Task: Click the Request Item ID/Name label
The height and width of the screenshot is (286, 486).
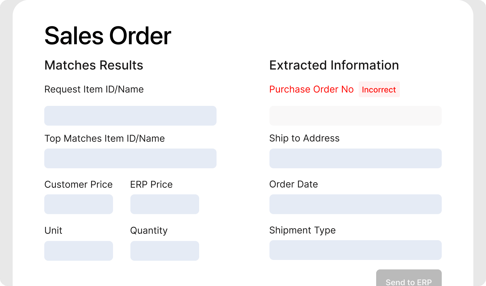Action: point(94,89)
